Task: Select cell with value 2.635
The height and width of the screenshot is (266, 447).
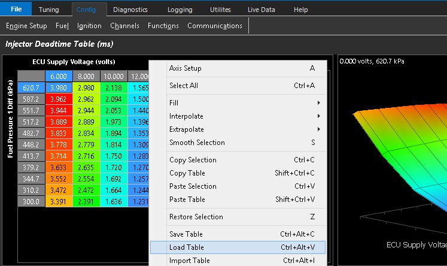Action: click(x=86, y=168)
